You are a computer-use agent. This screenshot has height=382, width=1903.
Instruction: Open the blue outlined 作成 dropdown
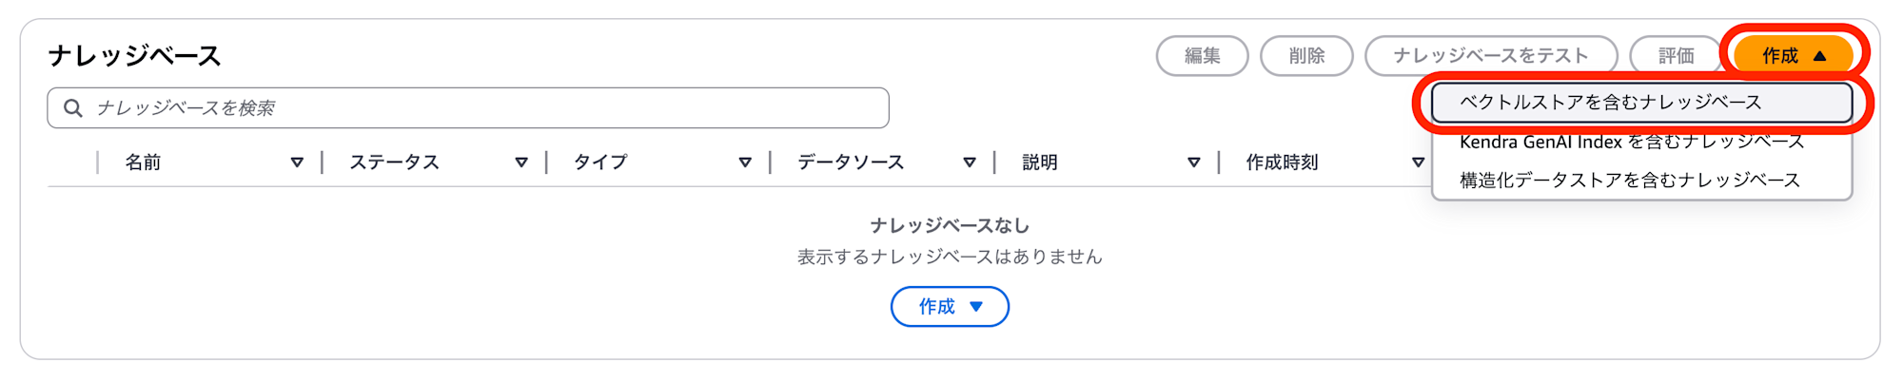(x=950, y=307)
